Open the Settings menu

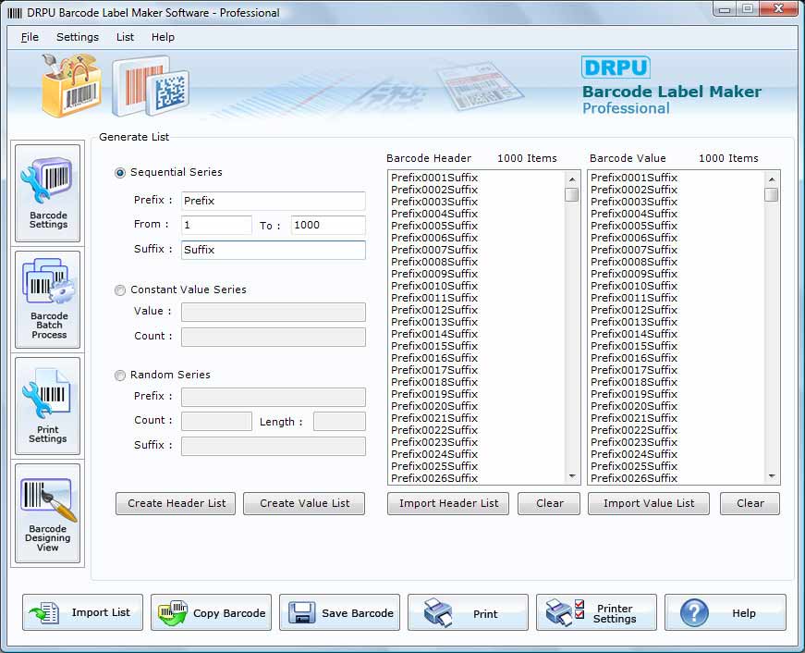(78, 37)
